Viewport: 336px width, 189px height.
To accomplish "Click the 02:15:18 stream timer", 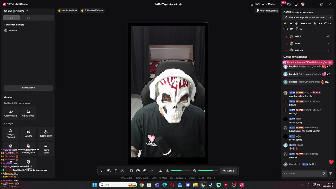I will 229,171.
